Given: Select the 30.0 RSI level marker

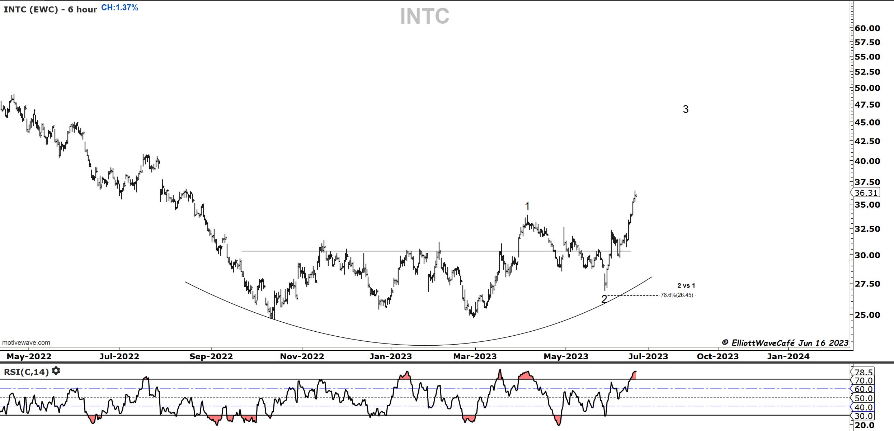Looking at the screenshot, I should coord(863,416).
